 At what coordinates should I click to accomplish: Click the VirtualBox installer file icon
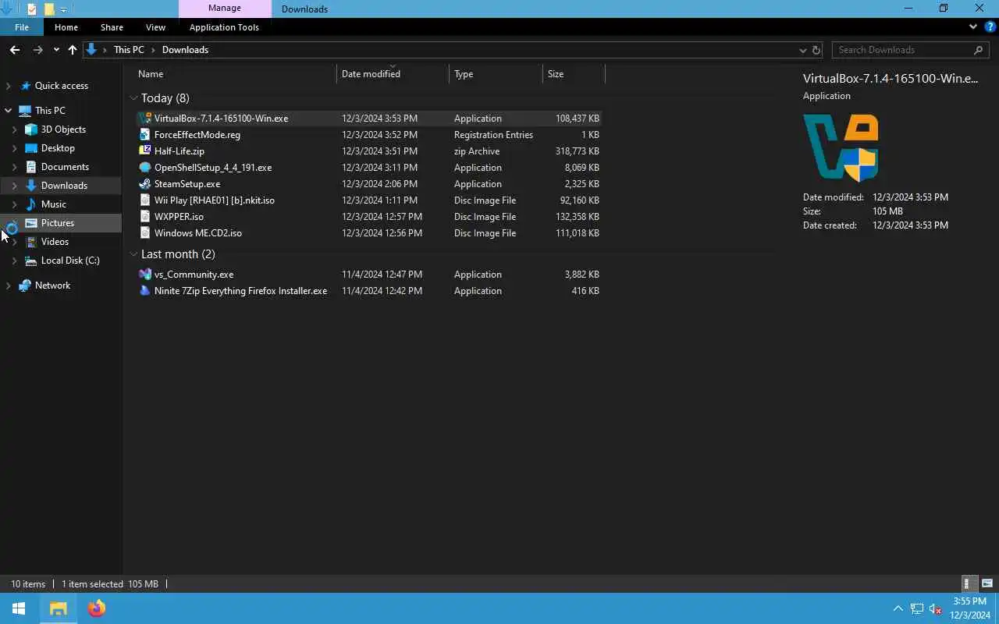pyautogui.click(x=144, y=119)
